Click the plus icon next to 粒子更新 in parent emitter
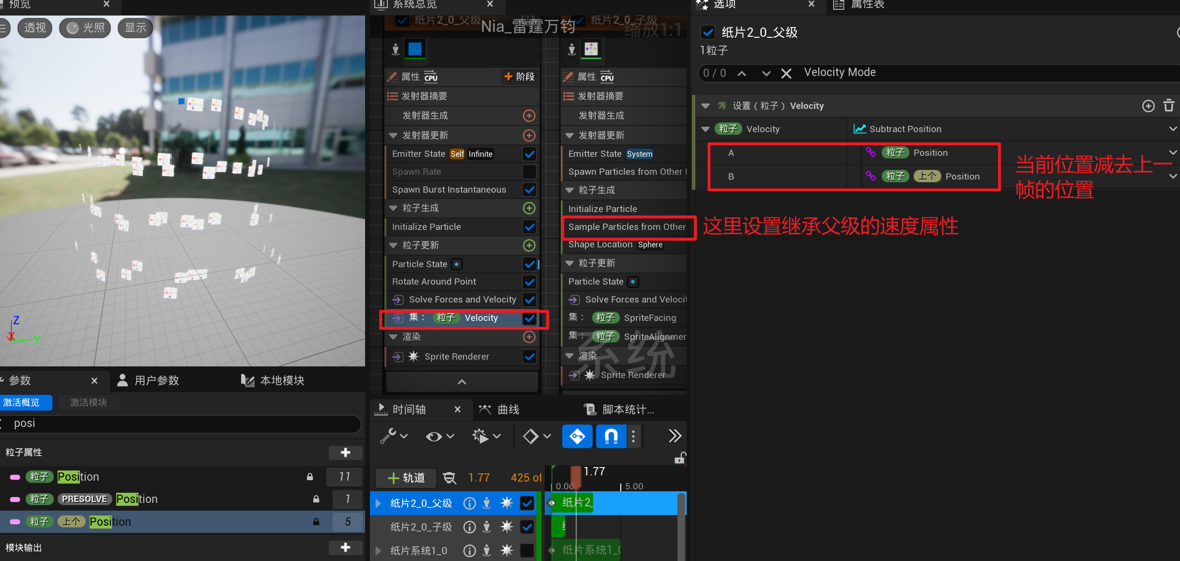This screenshot has height=561, width=1180. tap(529, 245)
